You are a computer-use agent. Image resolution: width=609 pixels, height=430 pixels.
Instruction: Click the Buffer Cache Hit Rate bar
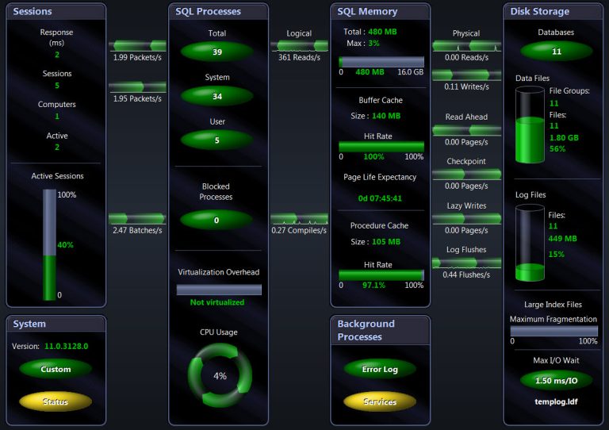pyautogui.click(x=381, y=147)
